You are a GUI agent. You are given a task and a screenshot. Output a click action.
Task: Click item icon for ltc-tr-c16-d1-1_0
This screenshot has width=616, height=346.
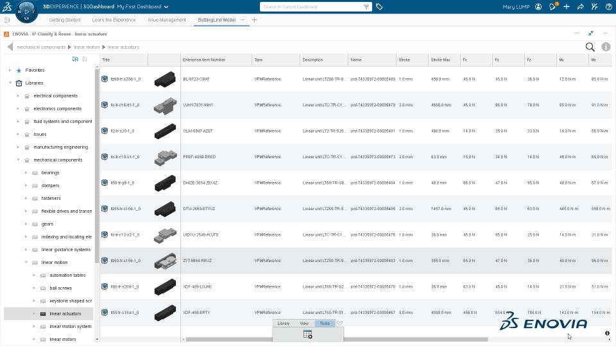(105, 104)
